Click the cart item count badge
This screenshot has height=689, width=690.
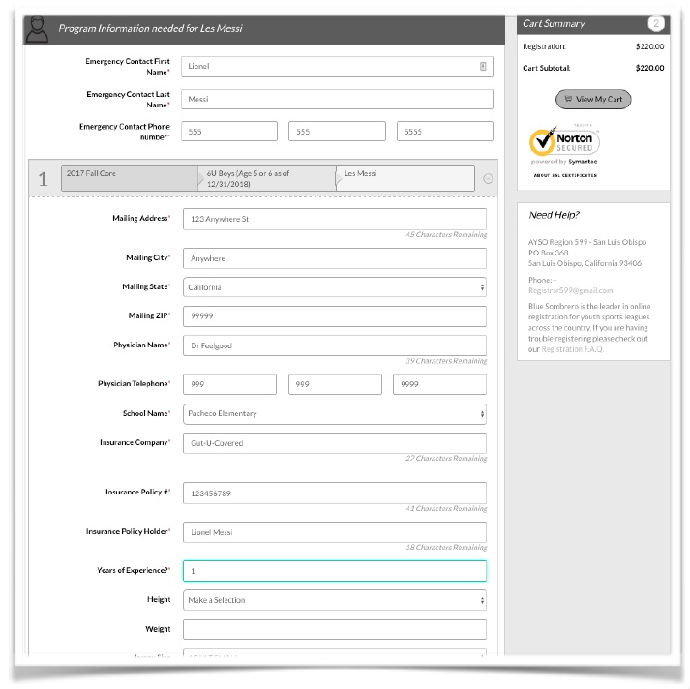pyautogui.click(x=655, y=24)
